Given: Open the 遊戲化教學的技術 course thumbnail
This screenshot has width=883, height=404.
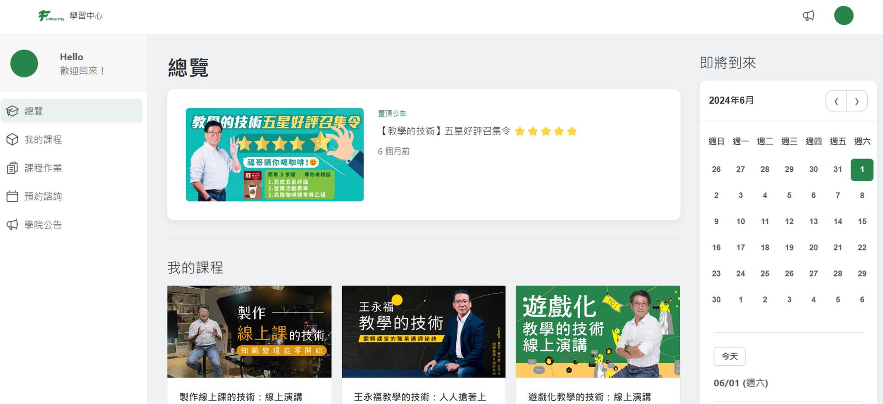Looking at the screenshot, I should [597, 331].
